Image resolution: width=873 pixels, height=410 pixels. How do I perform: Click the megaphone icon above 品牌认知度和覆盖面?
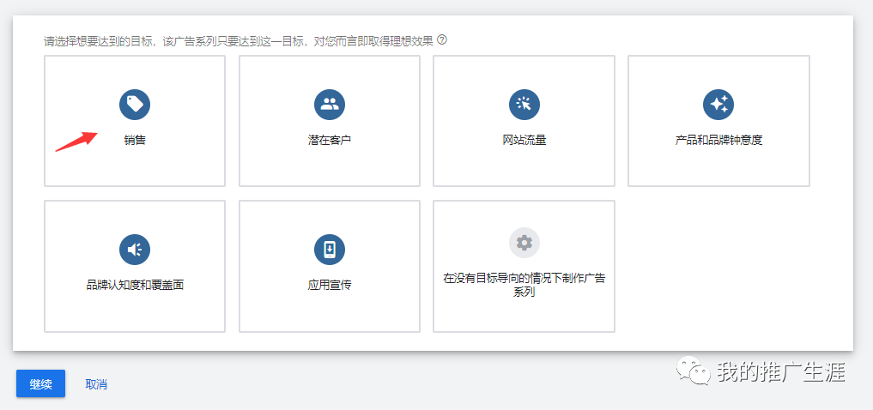coord(135,250)
